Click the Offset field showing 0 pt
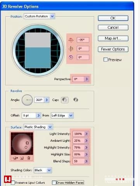 (x=29, y=115)
